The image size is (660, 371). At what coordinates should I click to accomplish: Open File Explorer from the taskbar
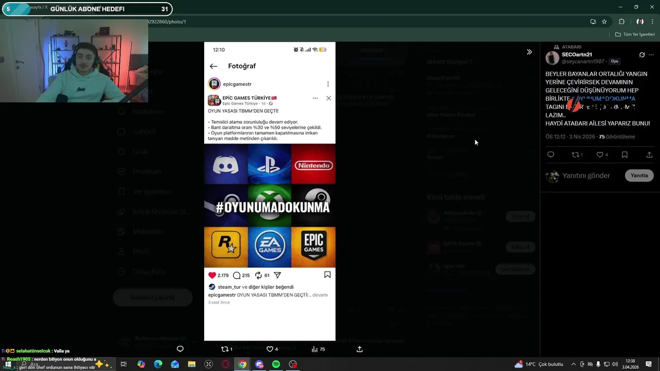coord(192,364)
